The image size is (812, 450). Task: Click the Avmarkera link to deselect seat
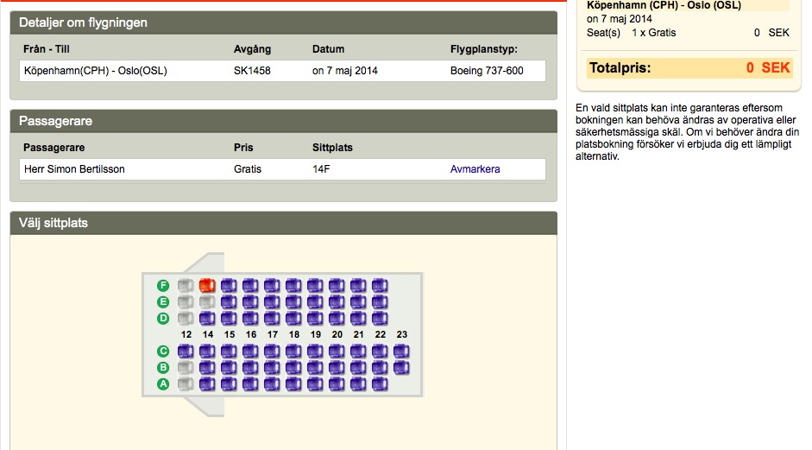[x=475, y=169]
